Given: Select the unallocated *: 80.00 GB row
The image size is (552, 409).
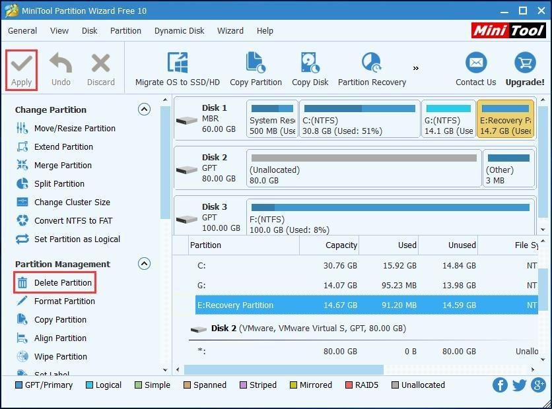Looking at the screenshot, I should [x=366, y=351].
